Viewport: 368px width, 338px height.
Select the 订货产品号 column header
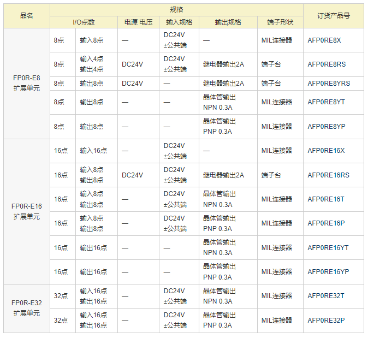click(x=333, y=16)
